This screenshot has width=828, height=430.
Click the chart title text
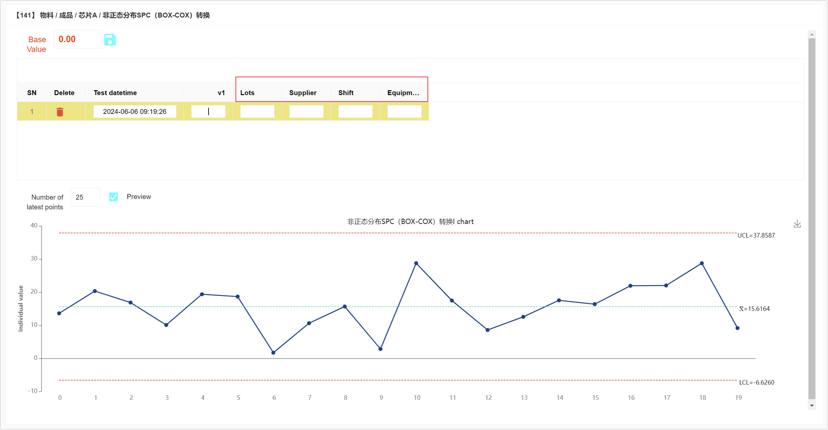(410, 221)
